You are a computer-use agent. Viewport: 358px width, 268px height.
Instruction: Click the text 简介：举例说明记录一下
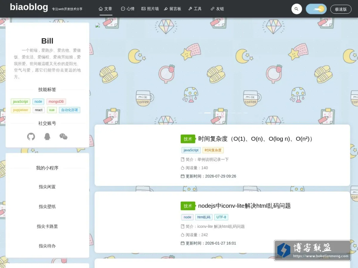(207, 160)
